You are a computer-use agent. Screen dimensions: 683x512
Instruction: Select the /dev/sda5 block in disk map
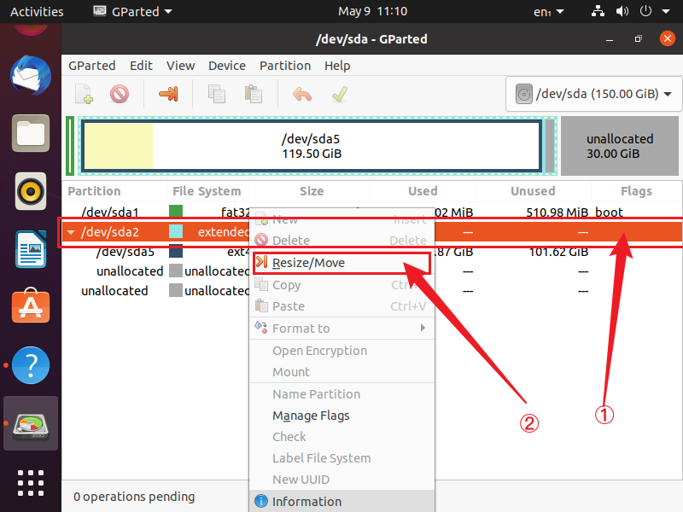point(312,146)
